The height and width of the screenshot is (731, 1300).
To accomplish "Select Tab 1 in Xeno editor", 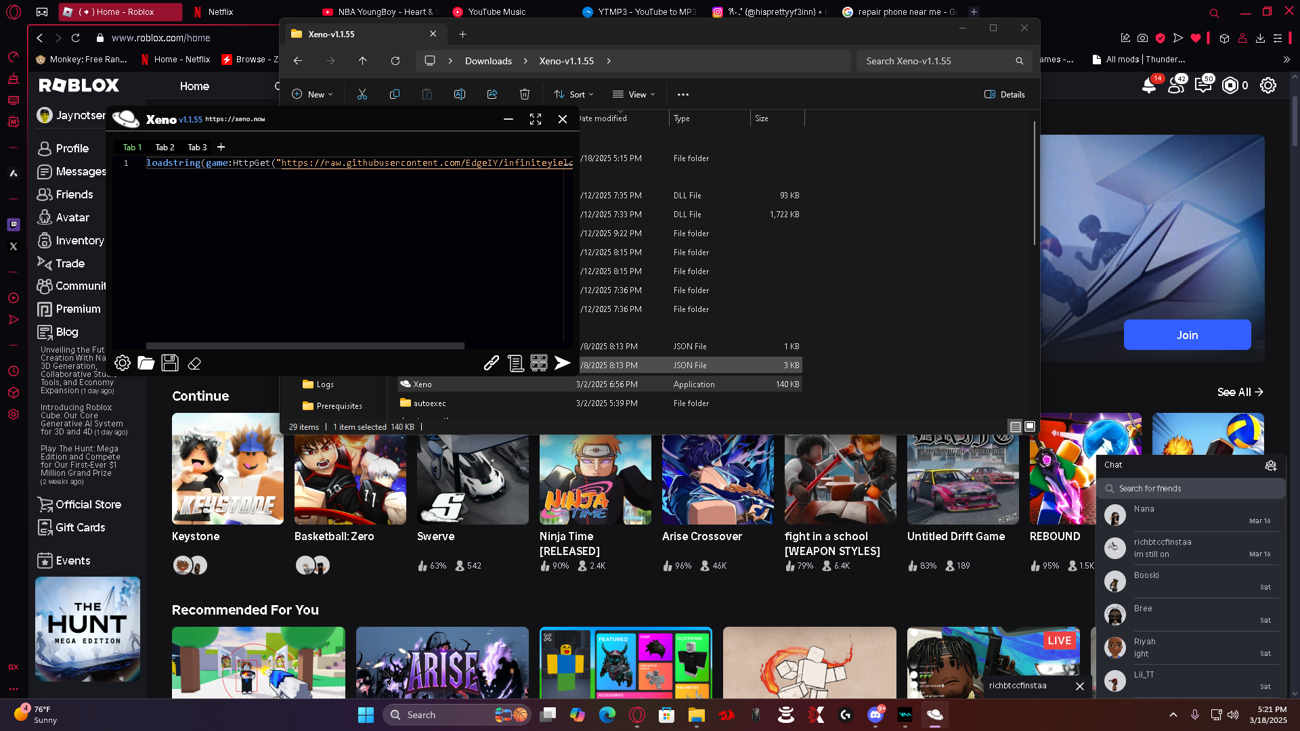I will (x=132, y=147).
